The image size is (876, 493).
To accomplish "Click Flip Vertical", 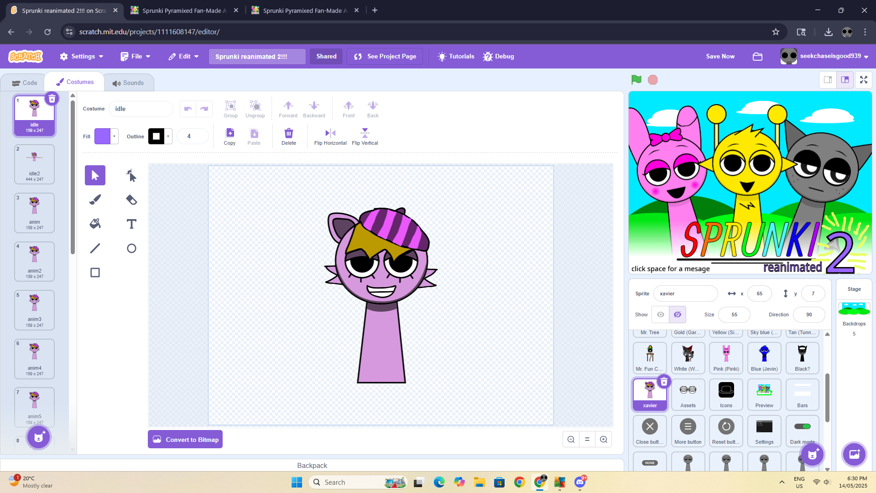I will 365,136.
